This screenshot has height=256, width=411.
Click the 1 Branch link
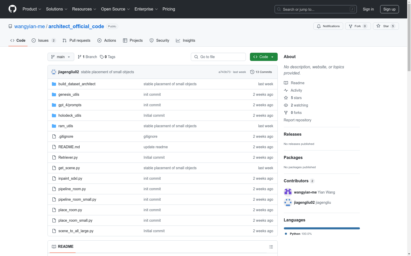point(87,57)
